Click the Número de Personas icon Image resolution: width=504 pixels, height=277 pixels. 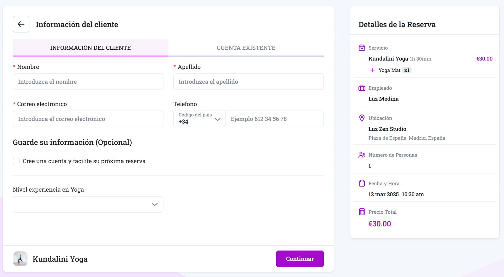pyautogui.click(x=362, y=155)
